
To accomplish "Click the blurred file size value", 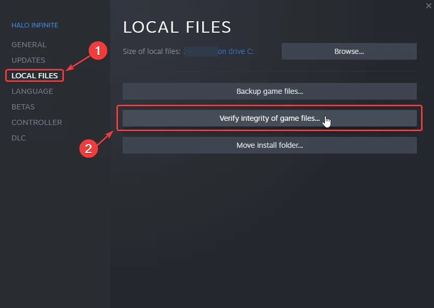I will click(x=200, y=51).
